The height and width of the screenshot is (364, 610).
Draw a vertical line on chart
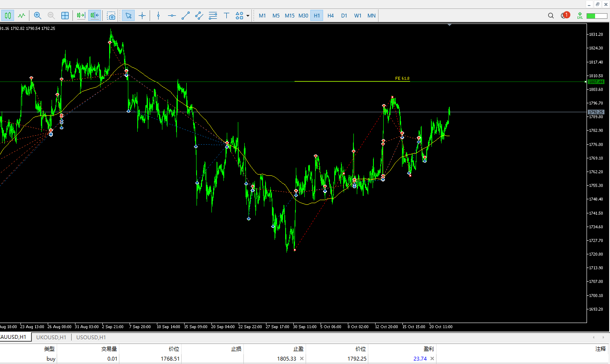[158, 16]
